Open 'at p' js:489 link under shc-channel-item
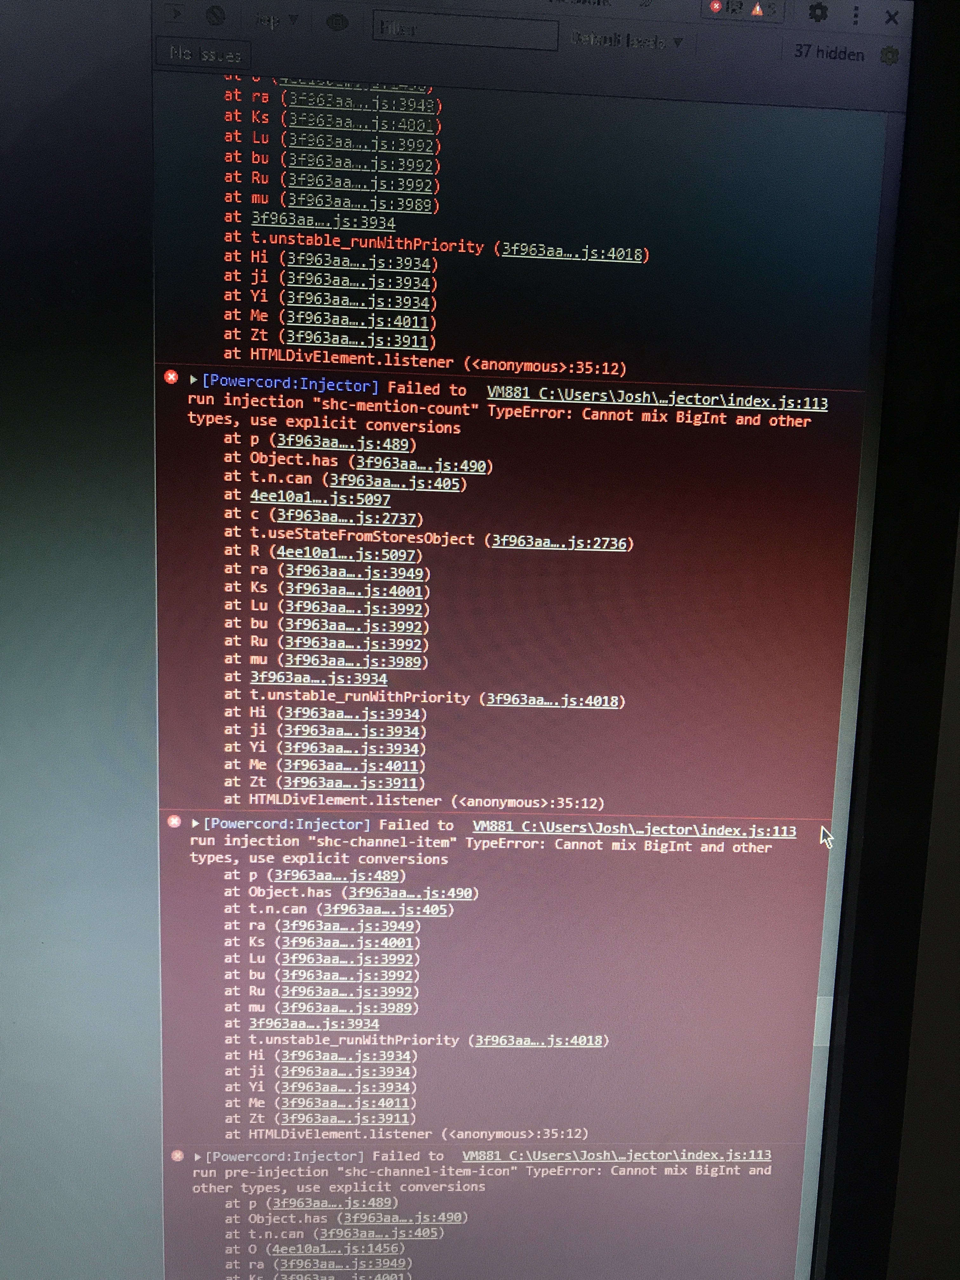The width and height of the screenshot is (960, 1280). [x=337, y=876]
